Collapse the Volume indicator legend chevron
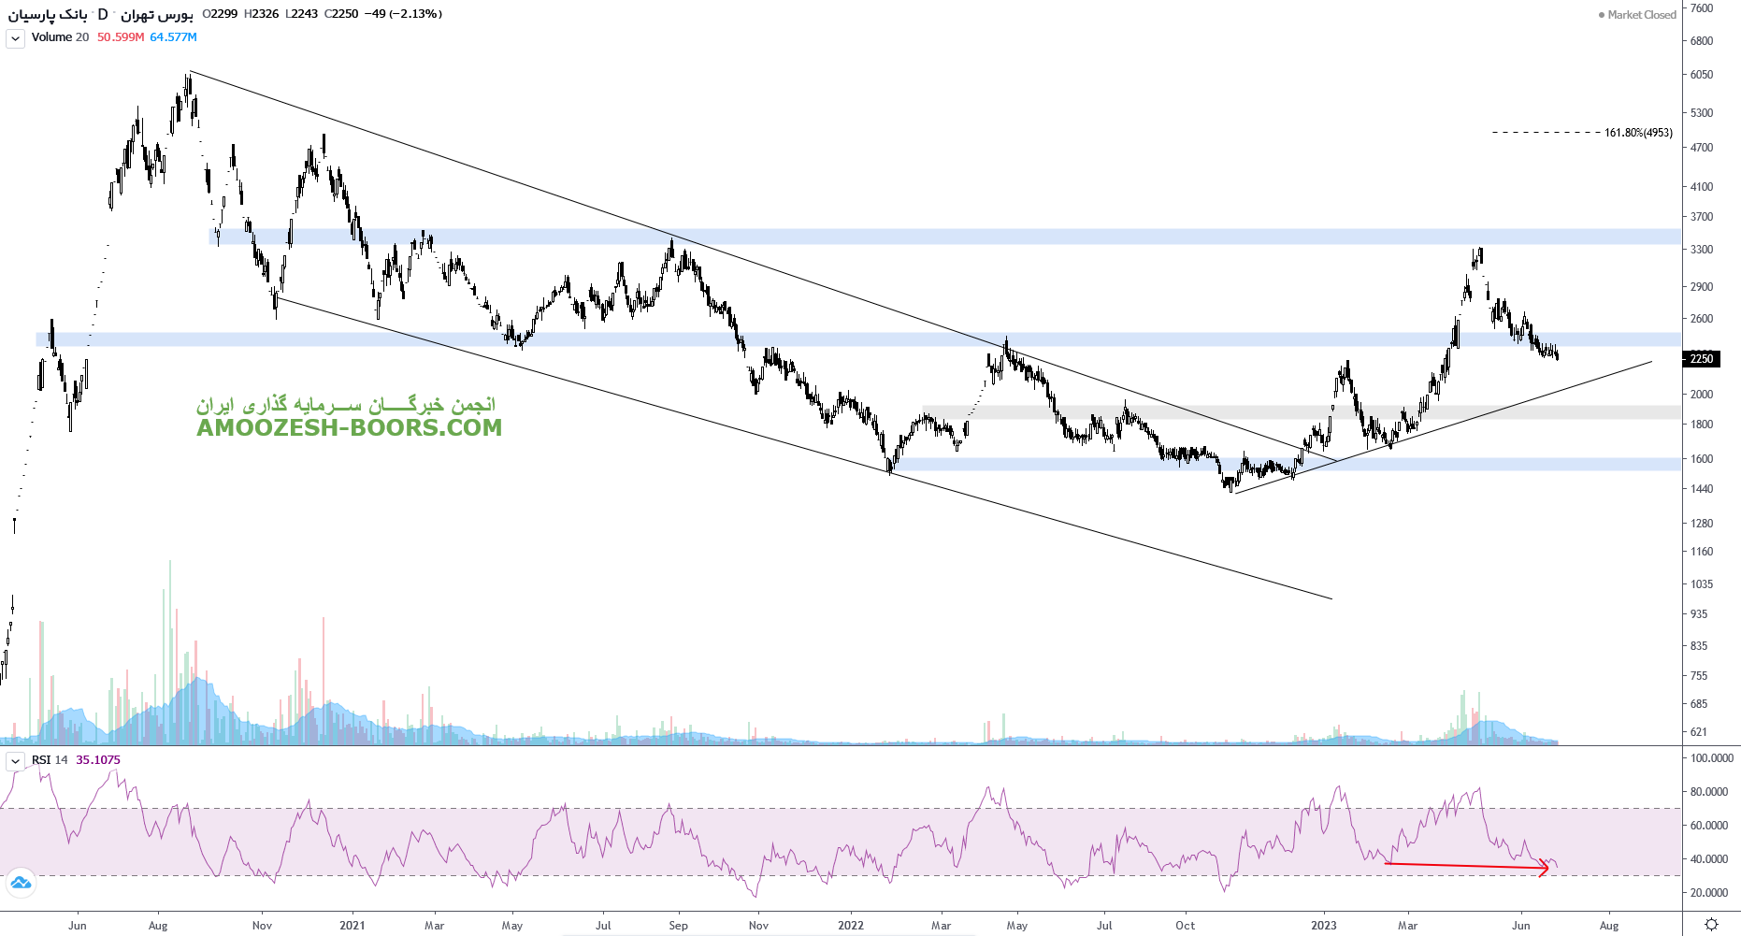 tap(16, 38)
